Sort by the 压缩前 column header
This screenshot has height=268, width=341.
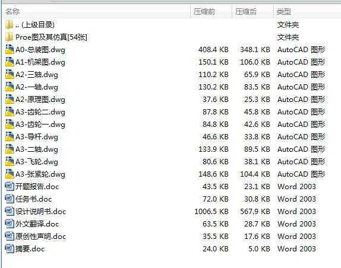pyautogui.click(x=211, y=11)
